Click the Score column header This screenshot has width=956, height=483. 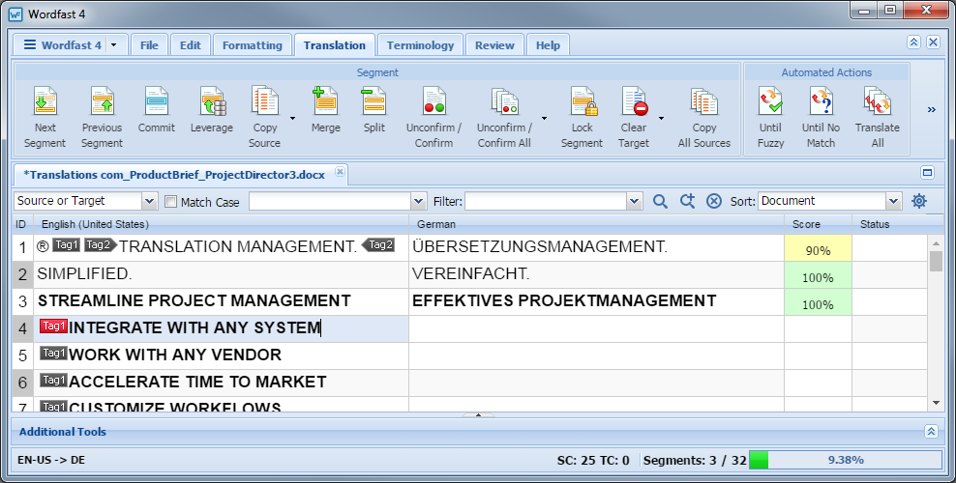coord(818,224)
